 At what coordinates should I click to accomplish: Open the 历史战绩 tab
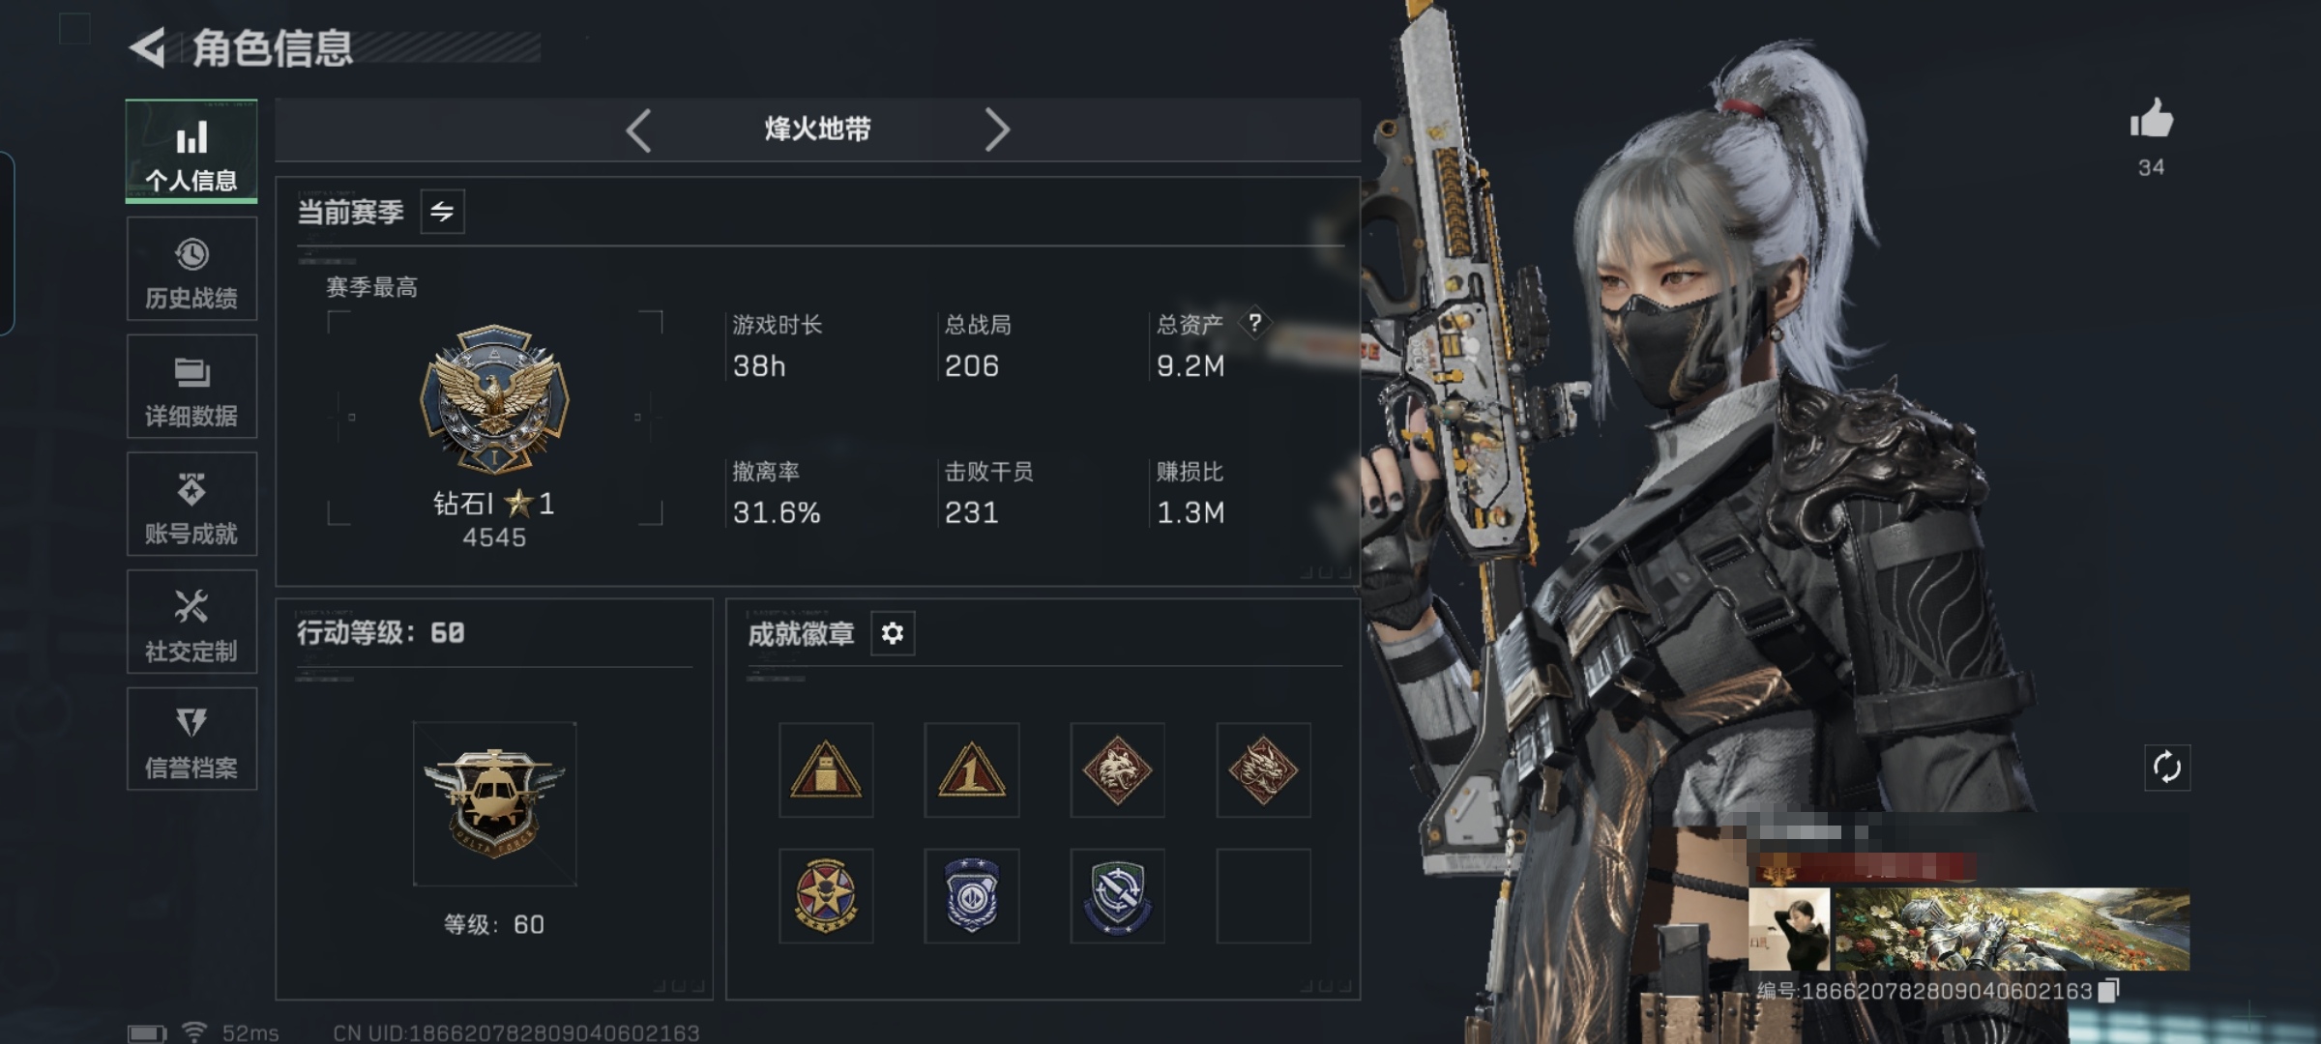click(191, 269)
